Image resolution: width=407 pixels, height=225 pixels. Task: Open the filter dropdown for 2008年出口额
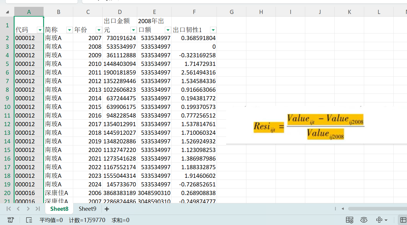[x=168, y=30]
